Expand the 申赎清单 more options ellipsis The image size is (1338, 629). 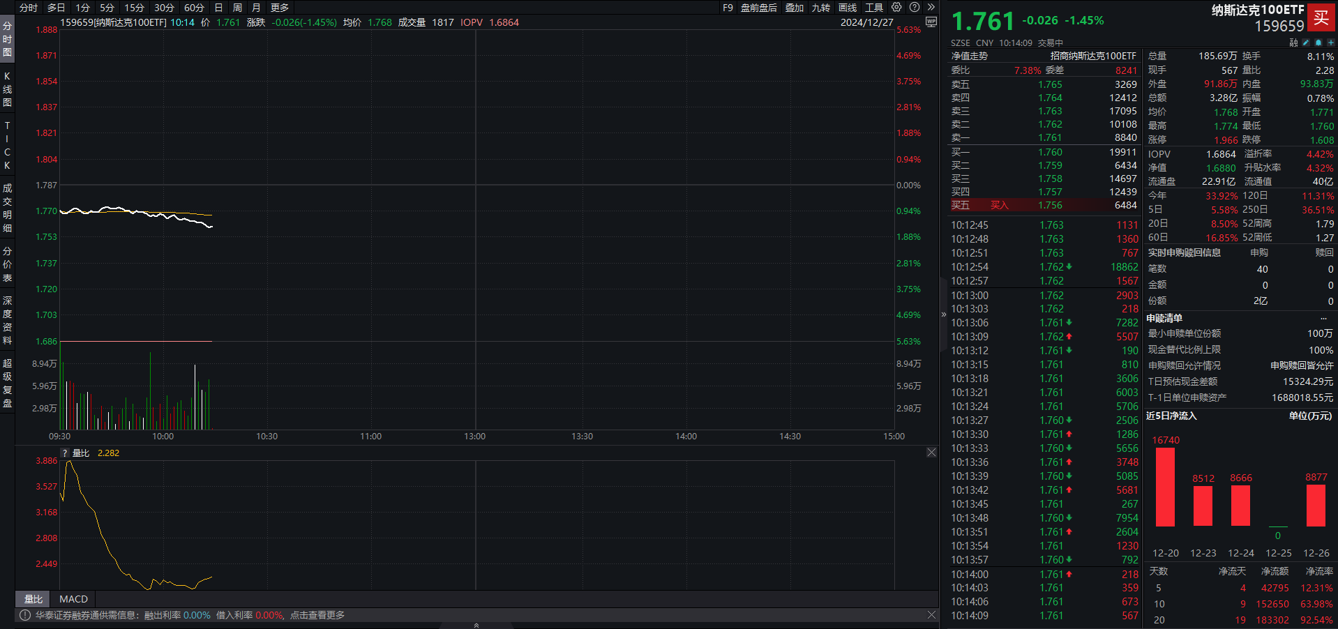[1323, 318]
